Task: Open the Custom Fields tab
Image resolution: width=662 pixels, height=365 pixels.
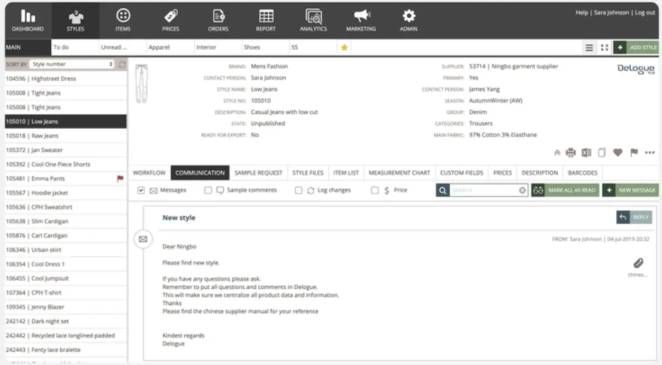Action: (462, 173)
